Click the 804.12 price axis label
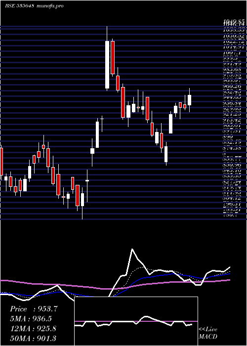Screen dimensions: 247x346 pos(232,199)
